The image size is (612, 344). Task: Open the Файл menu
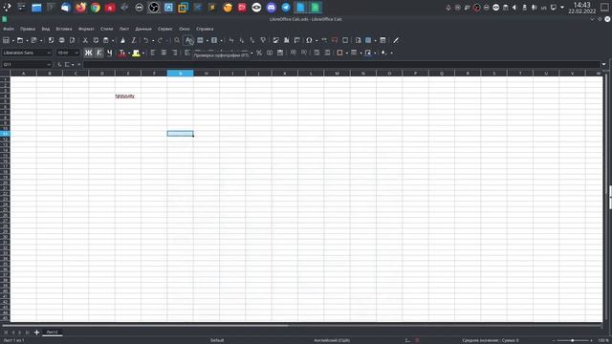click(x=9, y=29)
